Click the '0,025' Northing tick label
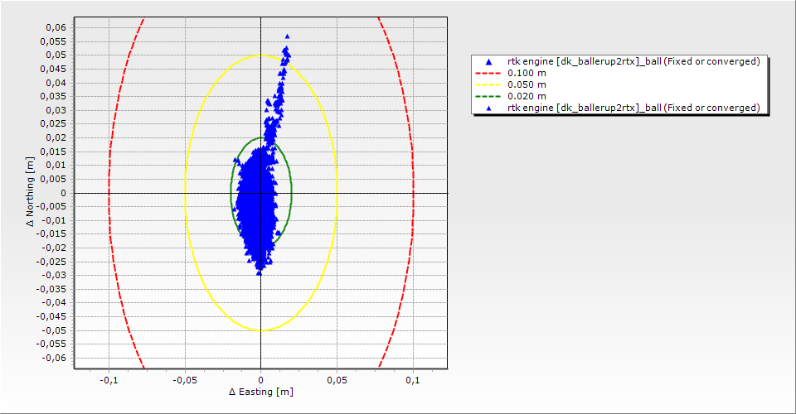 pos(53,123)
